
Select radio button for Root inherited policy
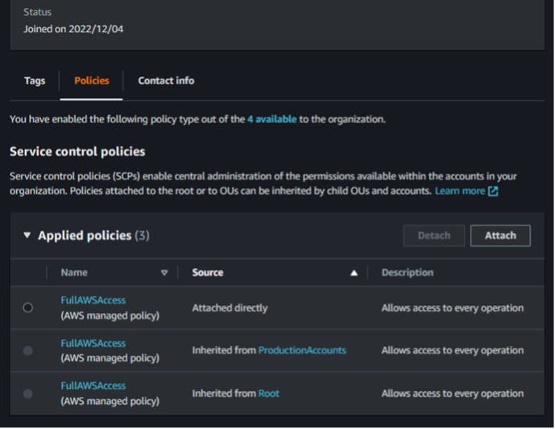[28, 394]
